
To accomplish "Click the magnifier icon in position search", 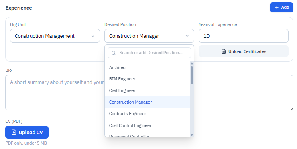I will point(114,53).
